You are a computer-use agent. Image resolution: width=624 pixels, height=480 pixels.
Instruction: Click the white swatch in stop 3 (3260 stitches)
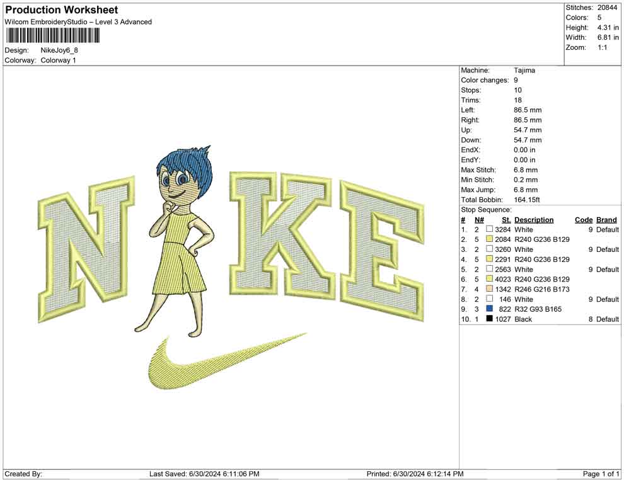tap(490, 249)
